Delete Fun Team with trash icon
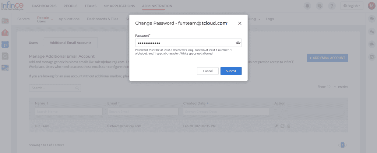Screen dimensions: 377x153 tap(289, 126)
